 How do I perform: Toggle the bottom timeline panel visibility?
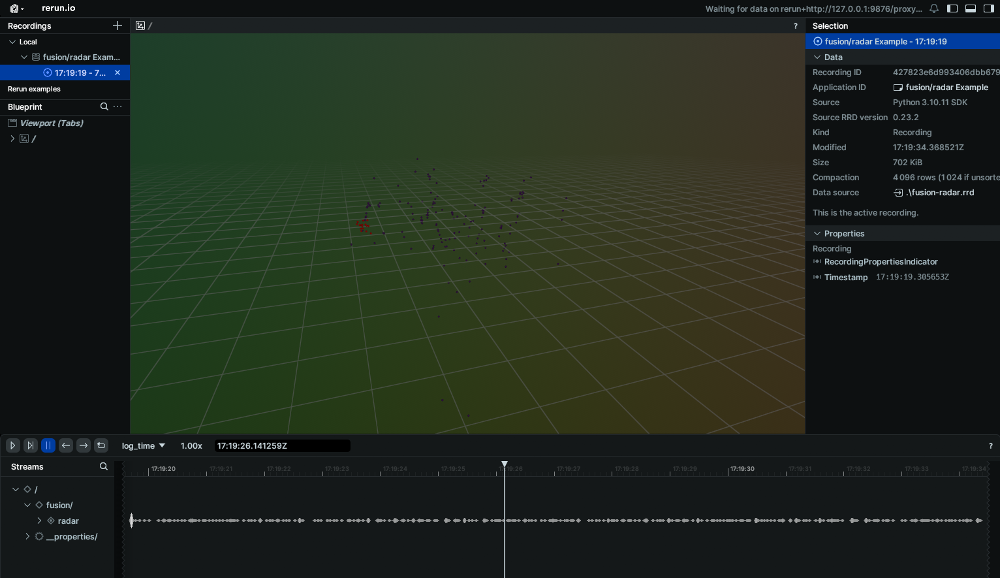(970, 8)
